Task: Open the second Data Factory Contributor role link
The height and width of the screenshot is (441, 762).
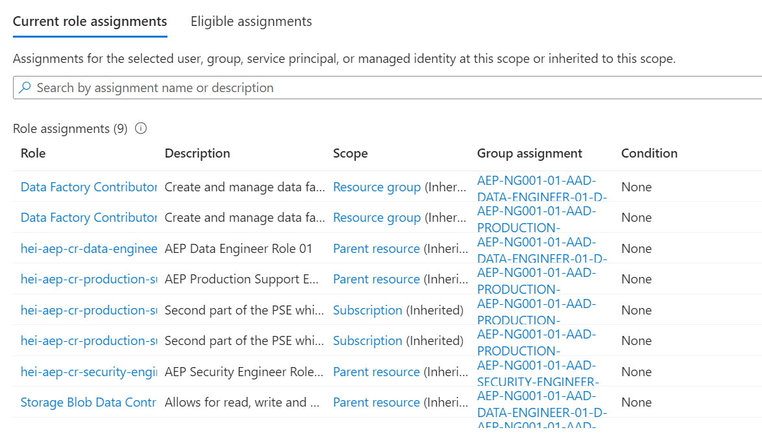Action: click(89, 217)
